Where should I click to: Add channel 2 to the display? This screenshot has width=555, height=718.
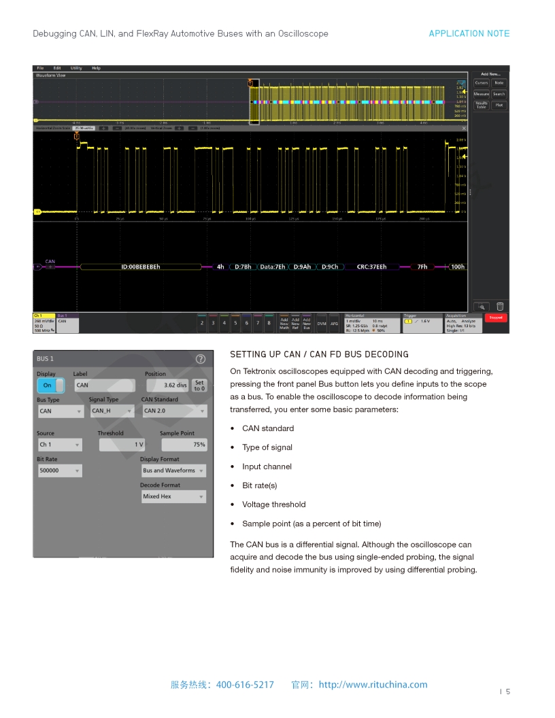tap(202, 323)
